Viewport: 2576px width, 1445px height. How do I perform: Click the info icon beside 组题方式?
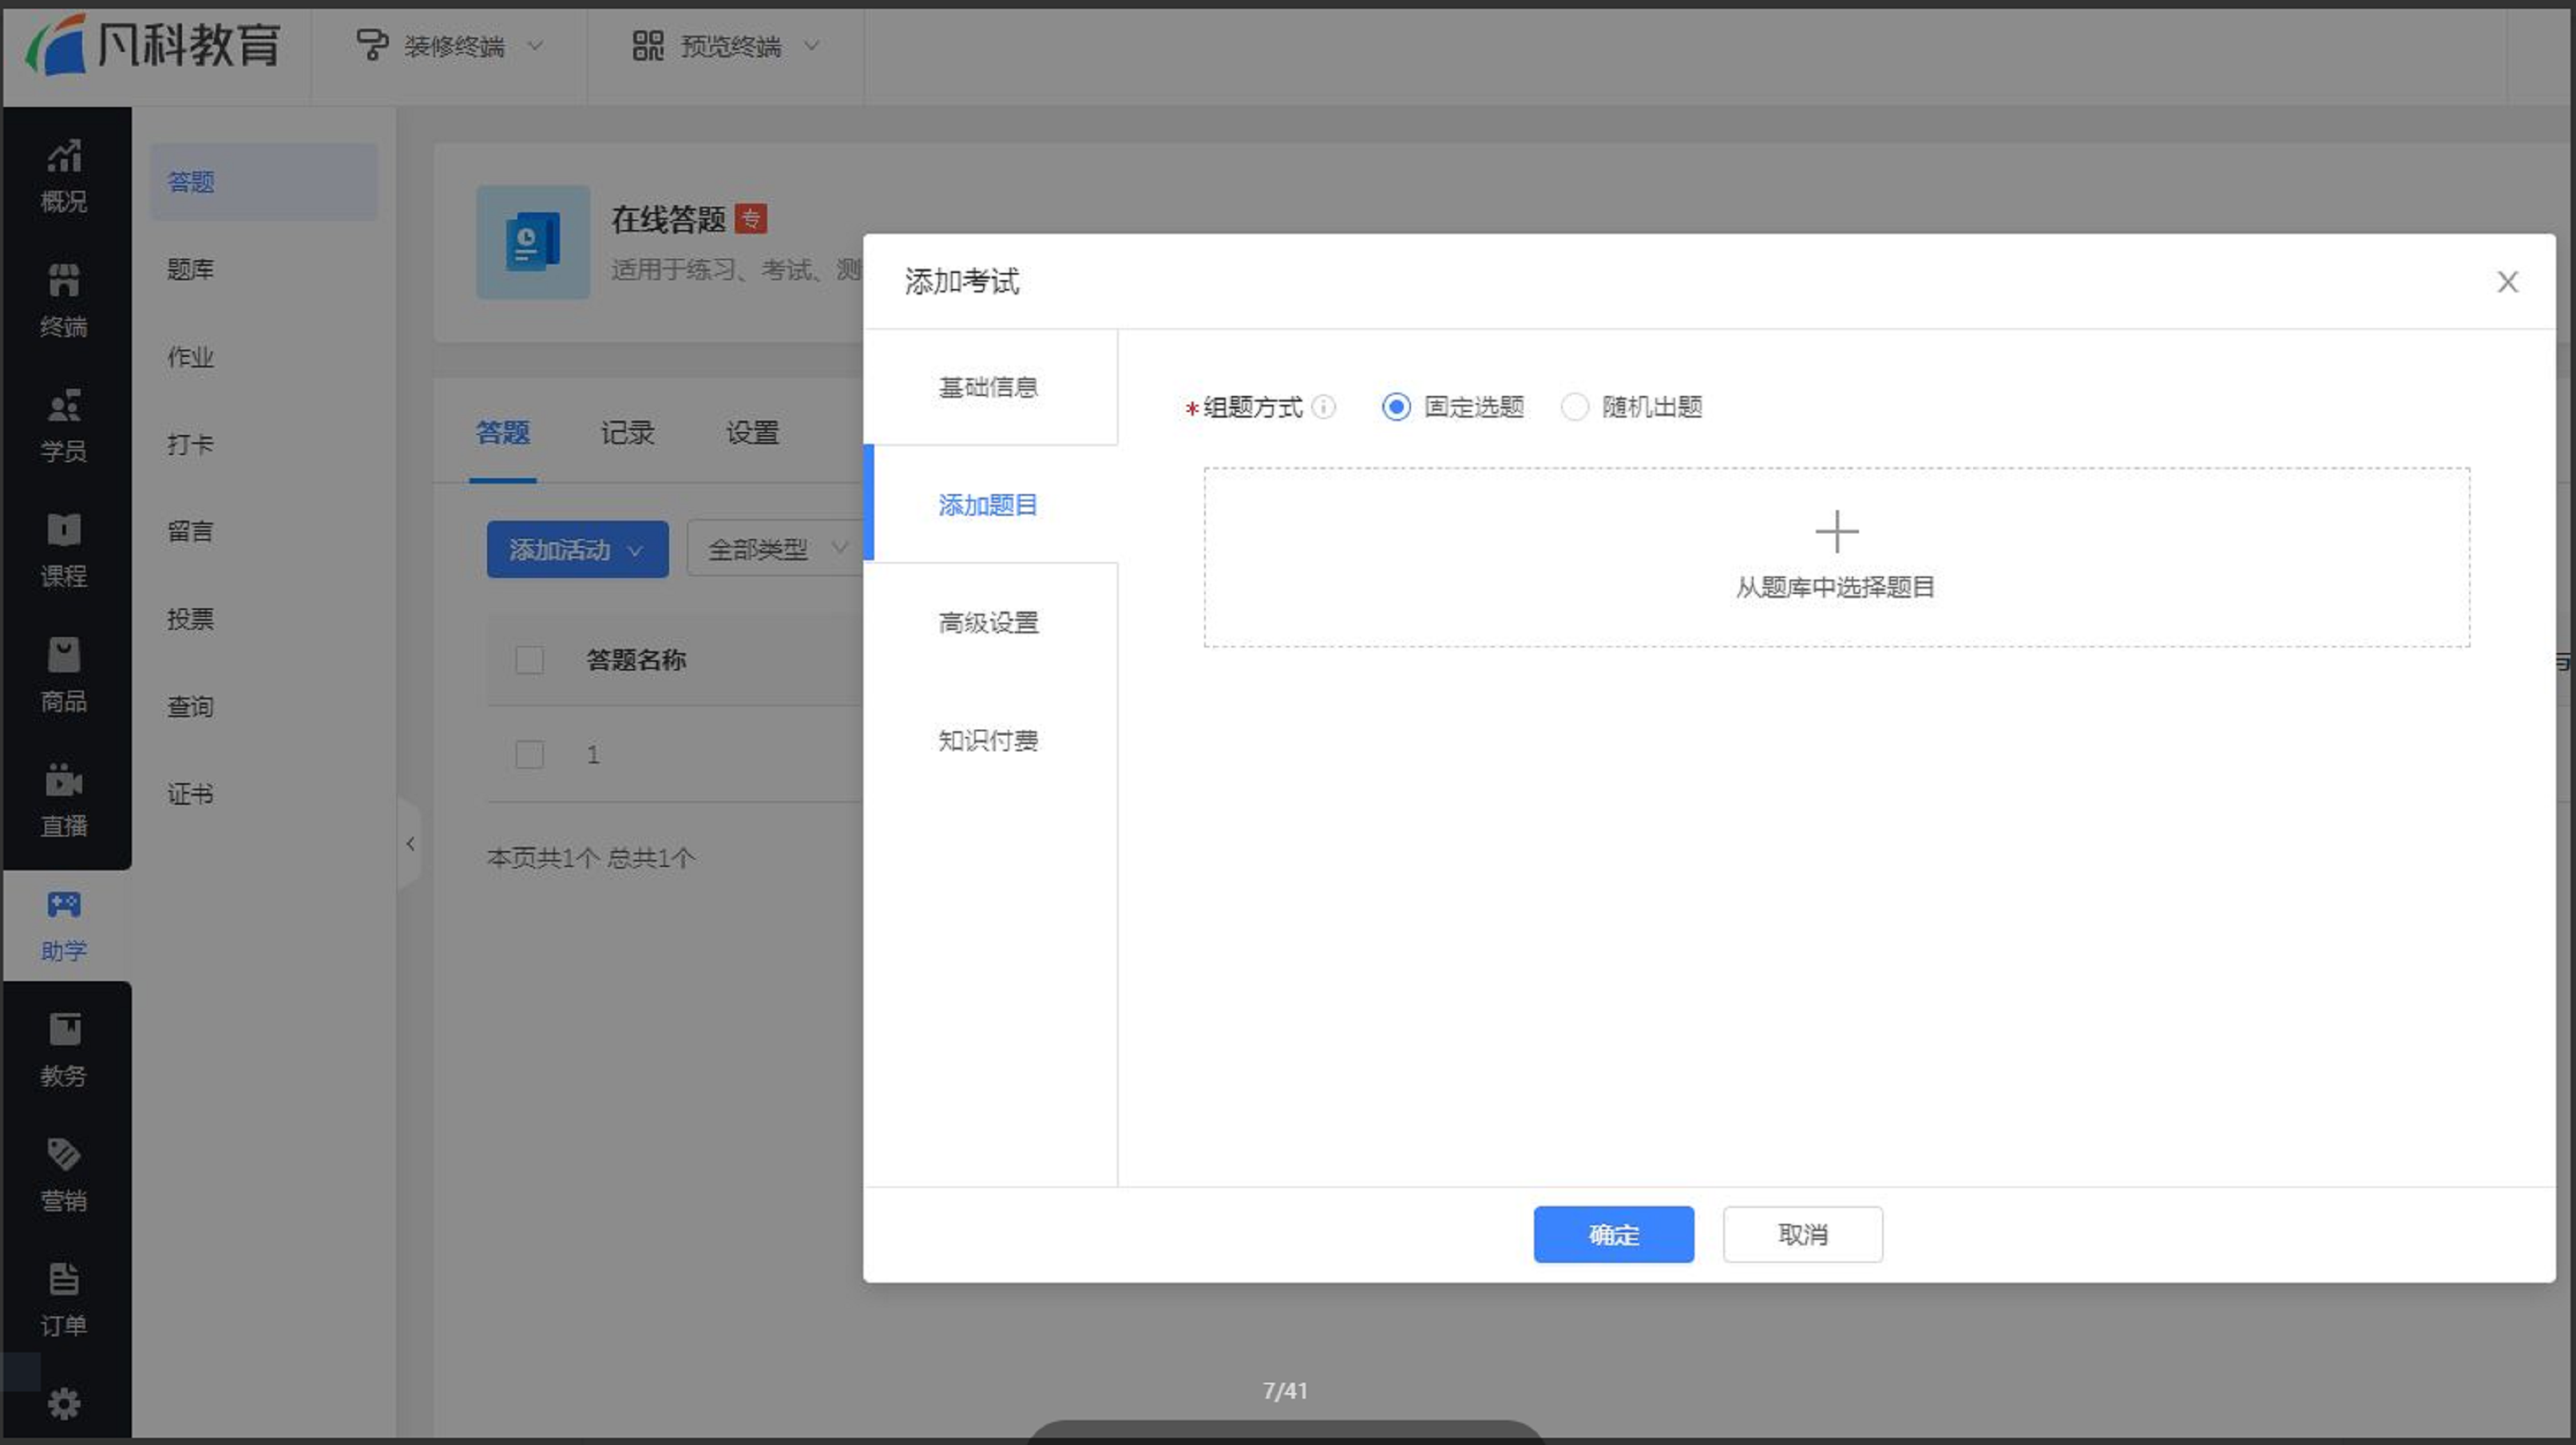click(1323, 407)
